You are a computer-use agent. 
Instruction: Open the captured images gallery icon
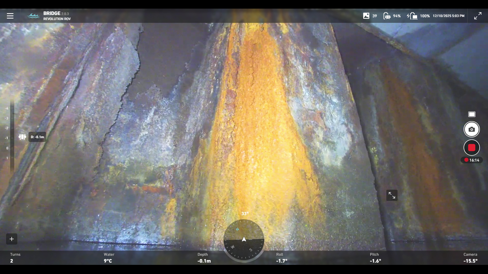pos(366,16)
